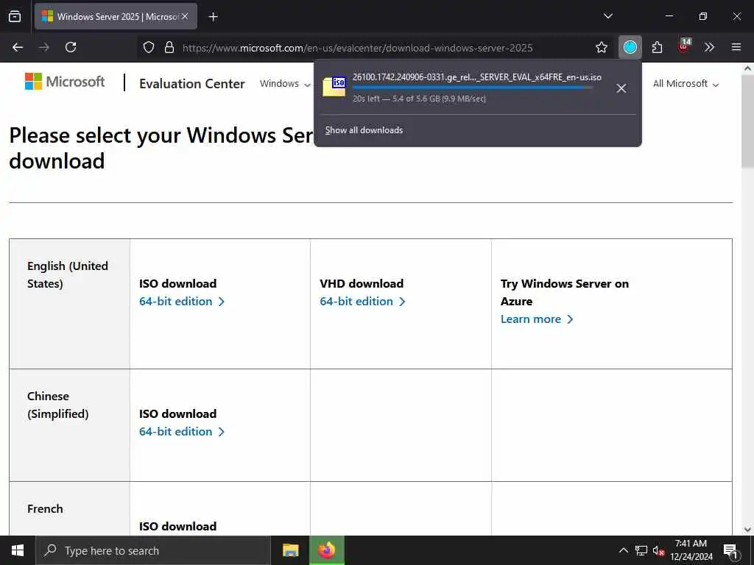Download English ISO 64-bit edition
The image size is (754, 565).
coord(182,301)
